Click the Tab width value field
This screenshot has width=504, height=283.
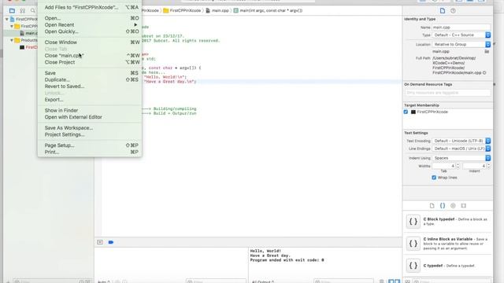click(443, 166)
